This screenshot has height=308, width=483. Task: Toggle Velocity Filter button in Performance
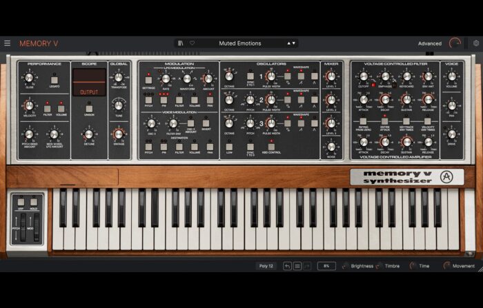(x=48, y=109)
